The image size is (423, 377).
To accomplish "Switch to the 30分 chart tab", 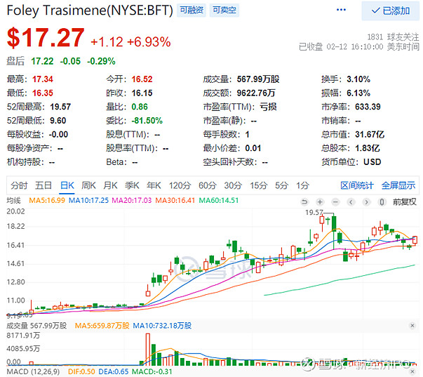I will [x=233, y=185].
